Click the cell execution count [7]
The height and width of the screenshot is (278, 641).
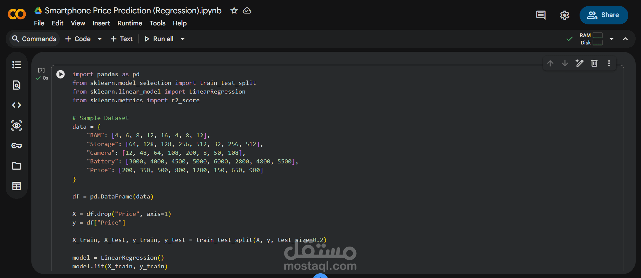[41, 70]
